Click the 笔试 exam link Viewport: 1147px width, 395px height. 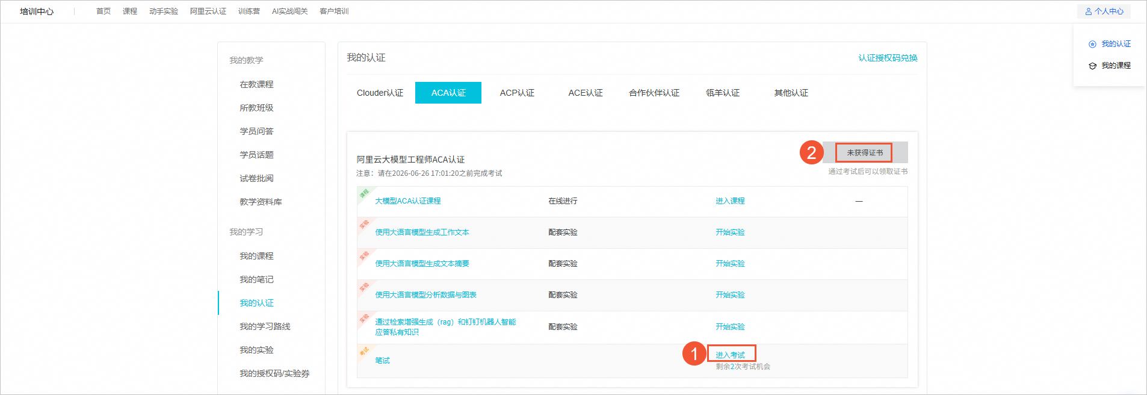coord(382,361)
